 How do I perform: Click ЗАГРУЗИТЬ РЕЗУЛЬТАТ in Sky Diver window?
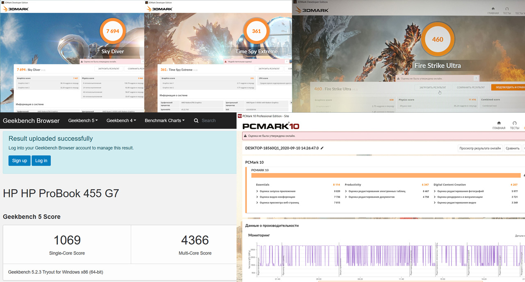(x=108, y=68)
